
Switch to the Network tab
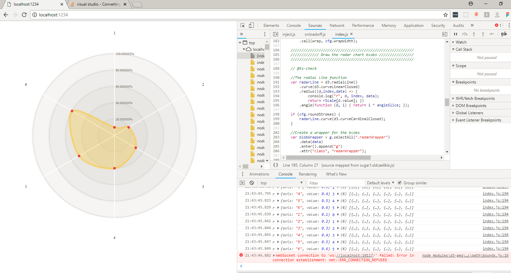click(337, 26)
